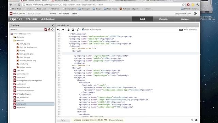Open comments.xml file
Viewport: 218px width, 123px height.
pos(21,74)
